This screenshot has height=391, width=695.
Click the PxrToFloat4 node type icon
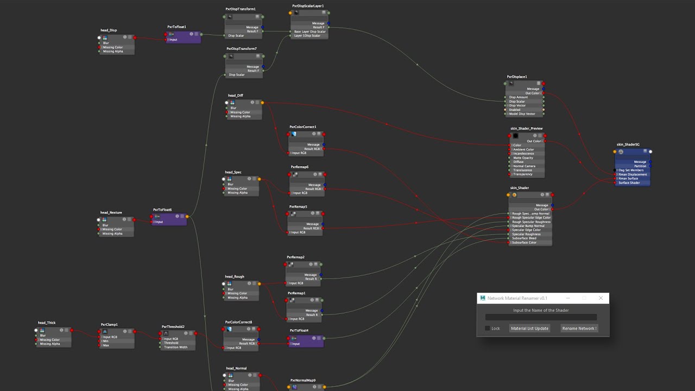click(x=294, y=338)
